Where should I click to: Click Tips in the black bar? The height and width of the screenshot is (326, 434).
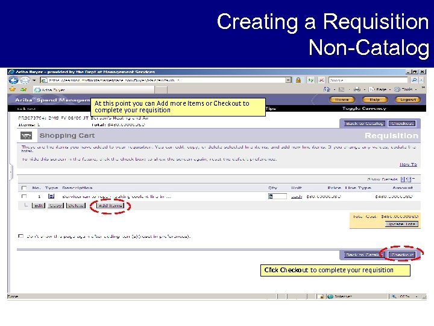(x=271, y=109)
